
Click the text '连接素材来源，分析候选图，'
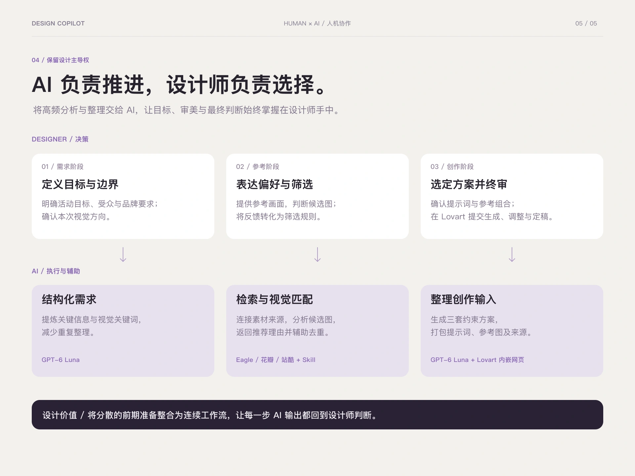coord(286,320)
